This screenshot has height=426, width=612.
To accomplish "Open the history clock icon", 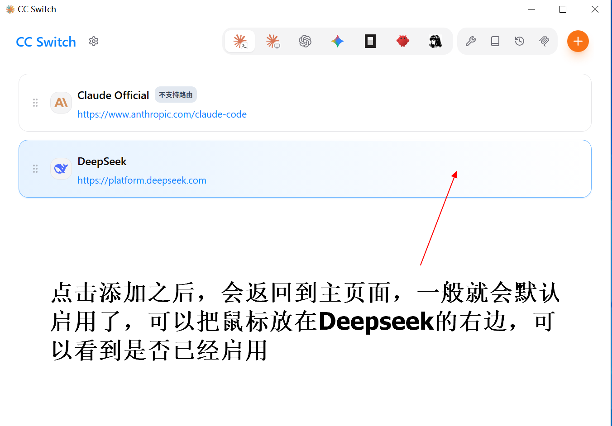I will (520, 42).
